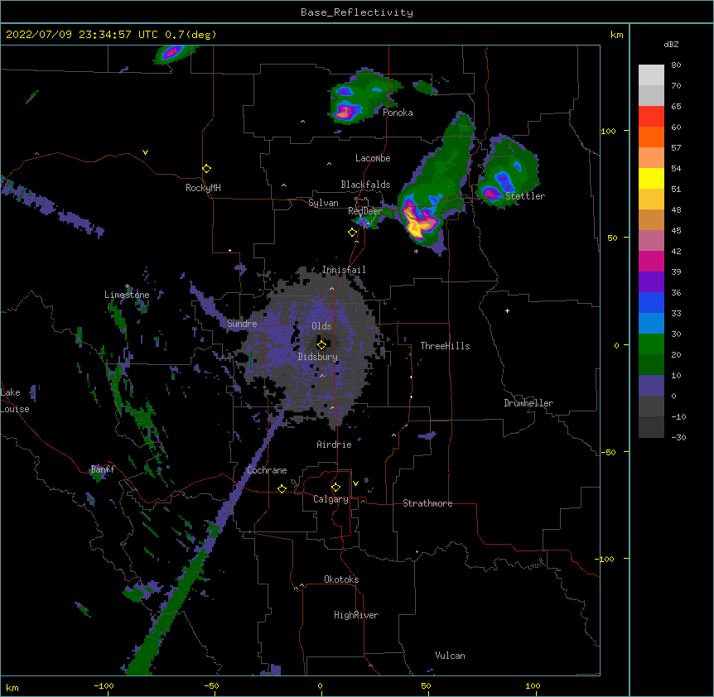This screenshot has width=714, height=697.
Task: Select the royal blue 33-36 dBZ legend swatch
Action: 651,302
